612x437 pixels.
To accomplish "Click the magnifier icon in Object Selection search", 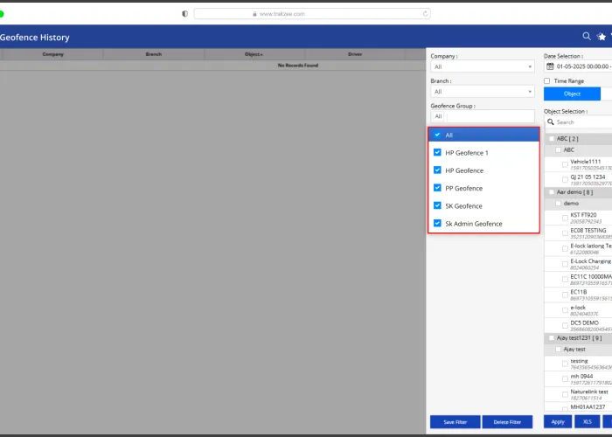I will pos(550,122).
